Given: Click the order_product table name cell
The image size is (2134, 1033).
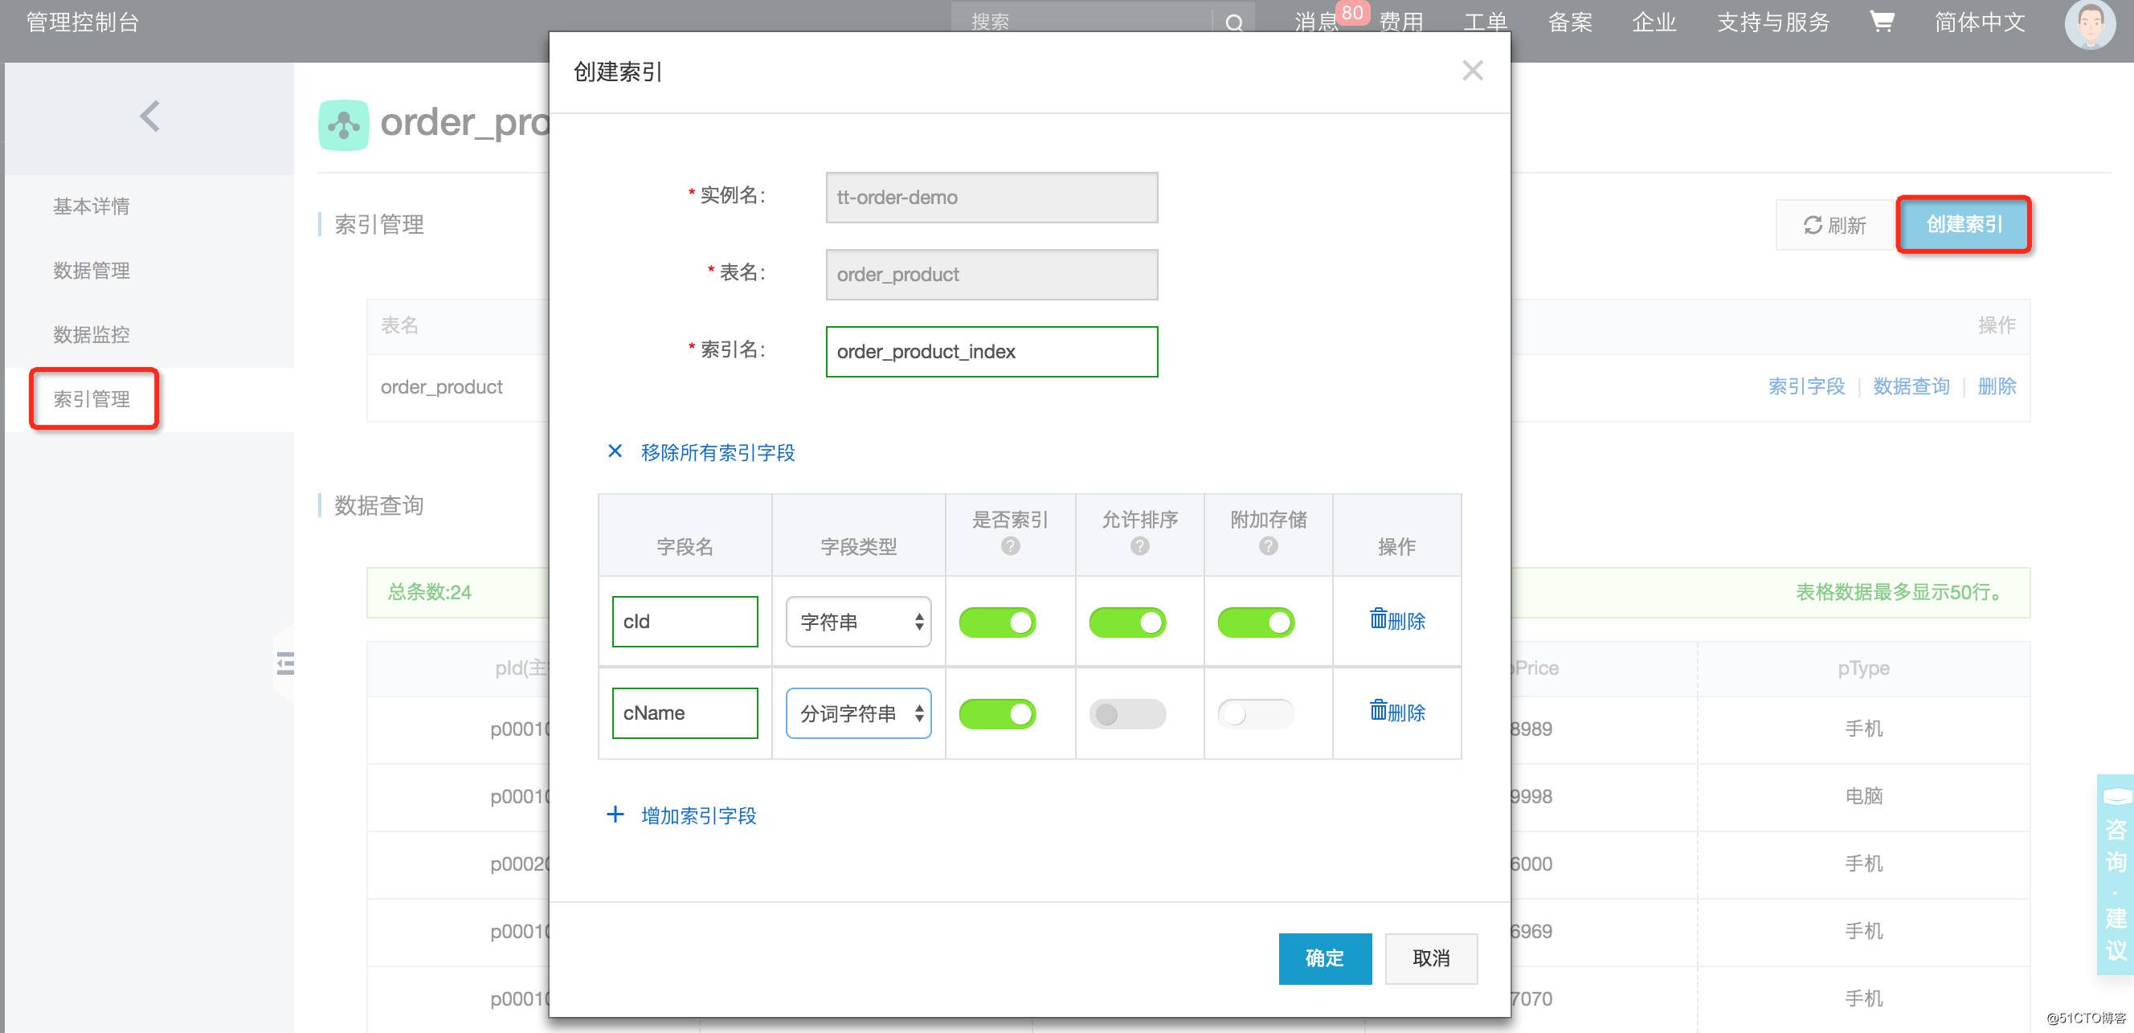Looking at the screenshot, I should point(442,387).
